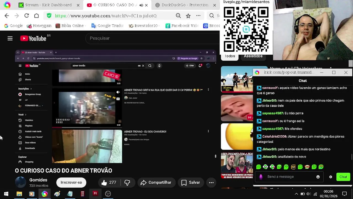Open File Explorer from the taskbar
The image size is (353, 199).
[x=19, y=194]
